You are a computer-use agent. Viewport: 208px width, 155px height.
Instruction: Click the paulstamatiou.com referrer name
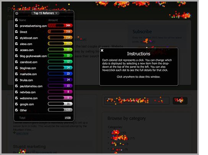(x=31, y=86)
